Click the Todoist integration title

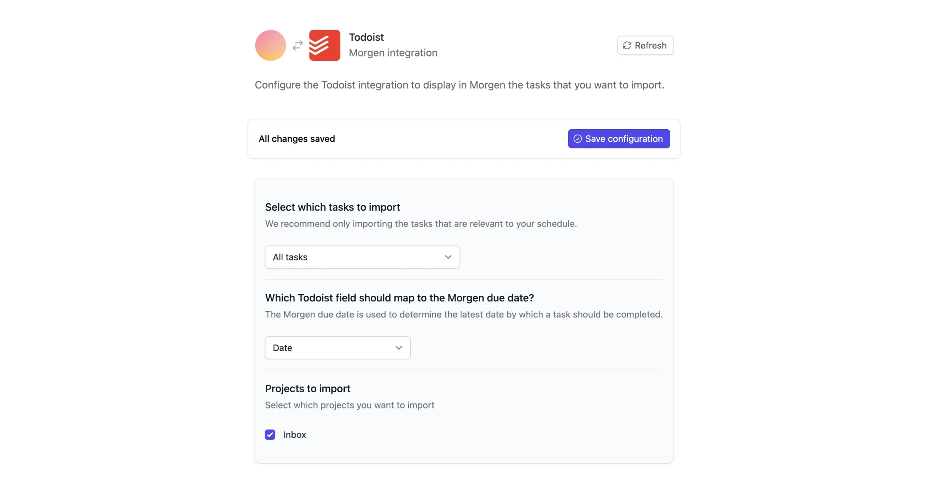pos(366,37)
